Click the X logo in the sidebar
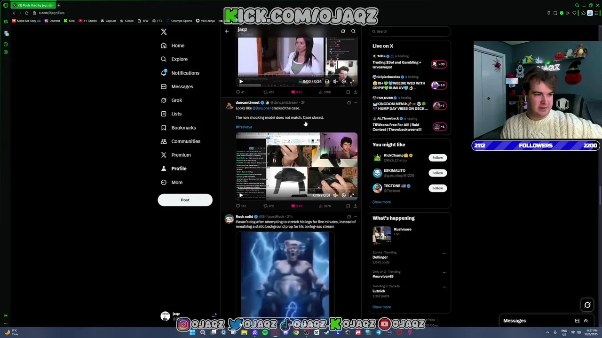 [x=164, y=31]
